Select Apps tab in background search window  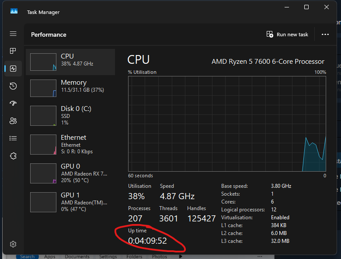pos(49,257)
